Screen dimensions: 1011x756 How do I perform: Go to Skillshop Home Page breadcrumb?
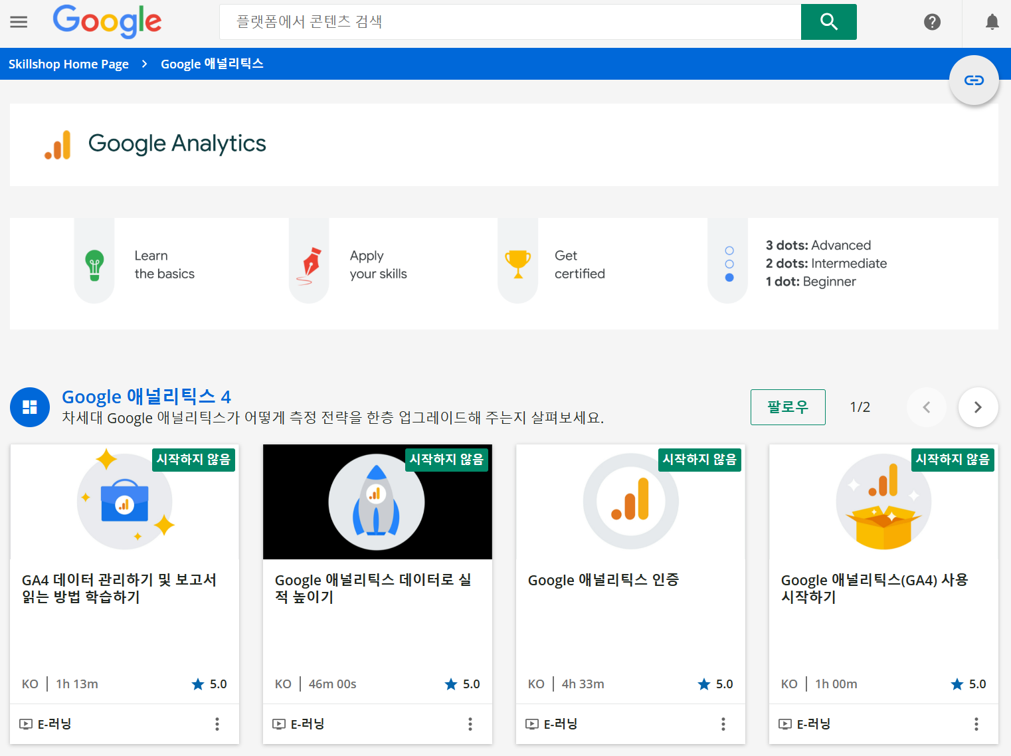click(68, 64)
